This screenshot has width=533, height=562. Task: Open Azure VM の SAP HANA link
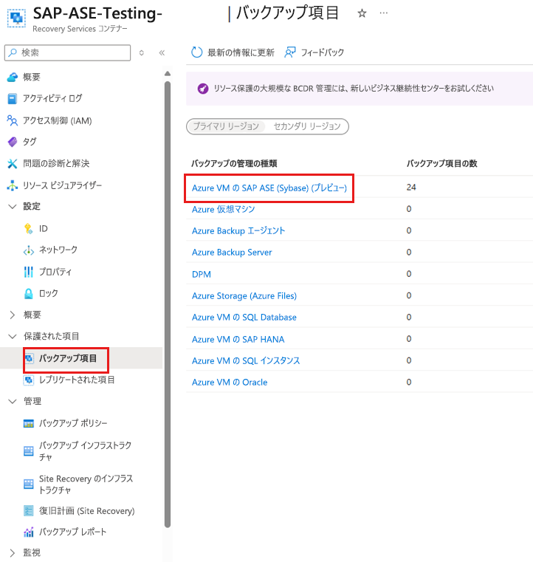(238, 340)
